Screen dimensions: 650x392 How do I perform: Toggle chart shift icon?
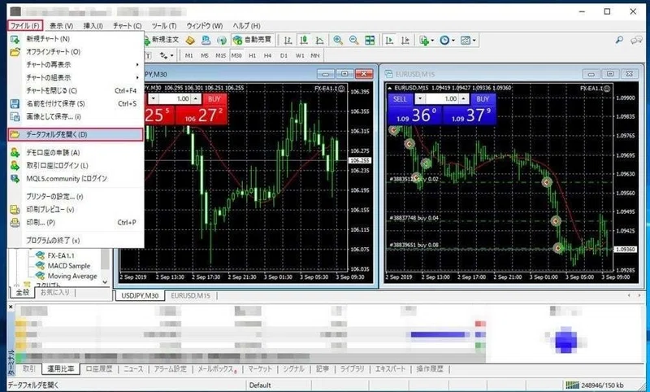point(405,40)
